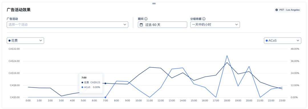Screen dimensions: 308x109
Task: Click the calendar icon in date field
Action: [x=141, y=25]
